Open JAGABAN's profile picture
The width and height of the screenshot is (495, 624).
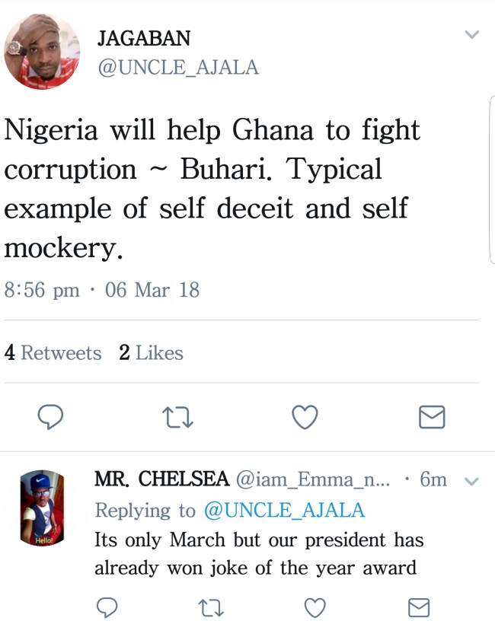click(x=42, y=51)
